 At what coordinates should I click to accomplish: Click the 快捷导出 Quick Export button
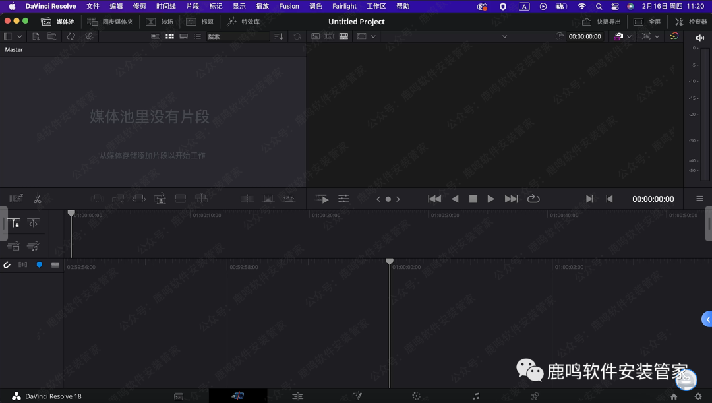tap(601, 21)
